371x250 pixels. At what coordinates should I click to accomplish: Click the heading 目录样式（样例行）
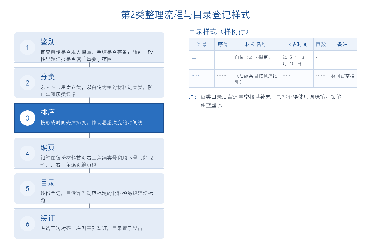point(219,31)
